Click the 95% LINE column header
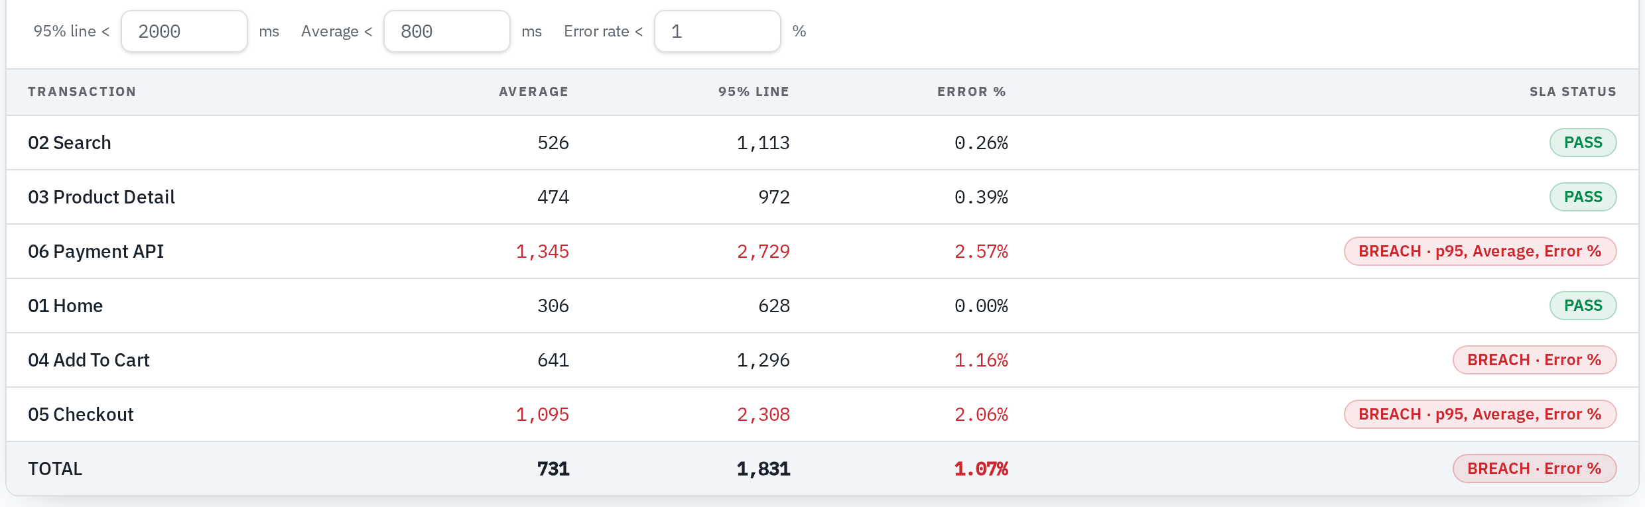1645x507 pixels. tap(754, 92)
